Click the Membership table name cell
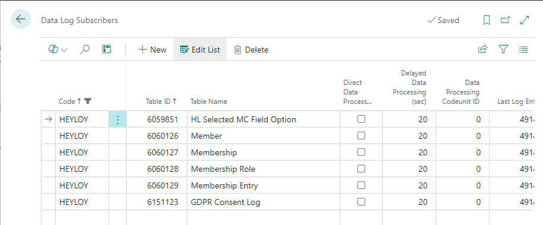Screen dimensions: 543x225 pyautogui.click(x=264, y=152)
